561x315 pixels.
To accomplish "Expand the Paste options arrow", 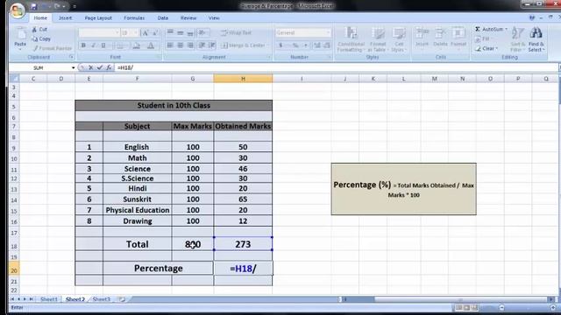I will 20,49.
